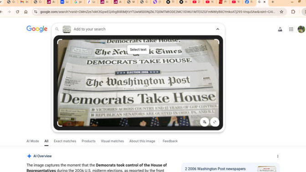Switch to the Facebook browser tab

(x=249, y=2)
